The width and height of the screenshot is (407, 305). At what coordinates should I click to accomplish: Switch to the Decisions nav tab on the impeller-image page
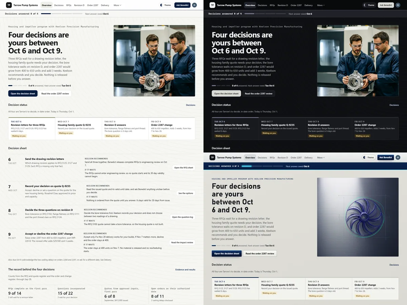pyautogui.click(x=262, y=158)
